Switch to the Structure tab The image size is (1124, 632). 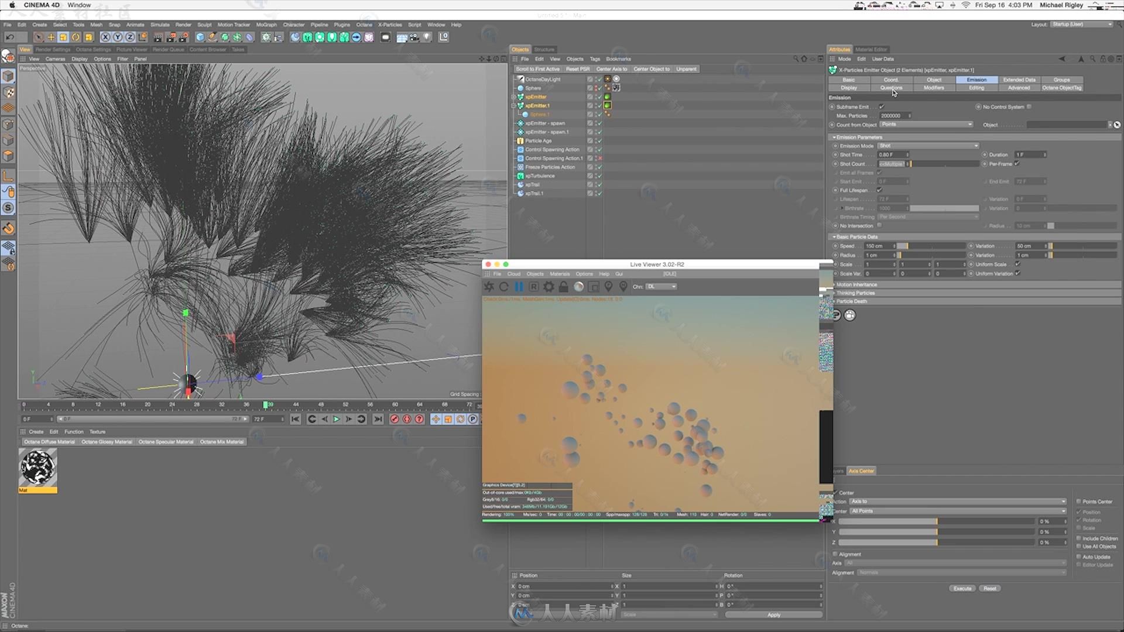coord(544,50)
